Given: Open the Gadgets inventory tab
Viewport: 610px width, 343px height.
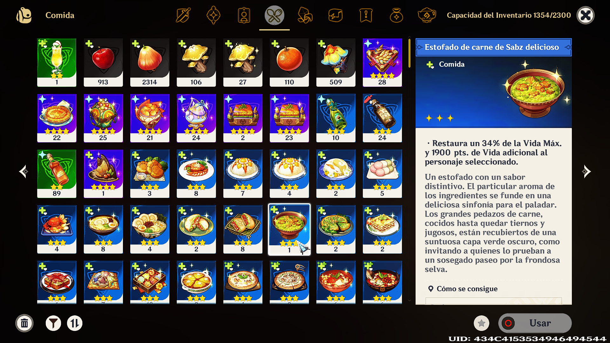Looking at the screenshot, I should point(335,15).
